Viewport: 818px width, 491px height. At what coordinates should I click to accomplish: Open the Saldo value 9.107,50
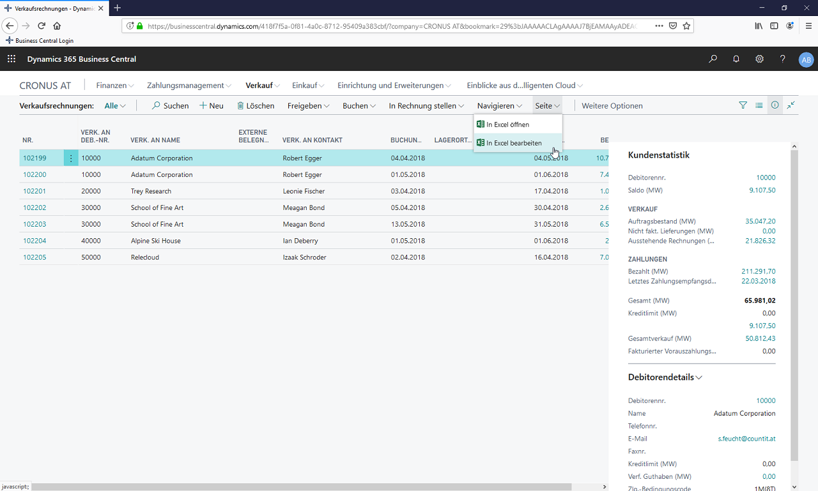[762, 190]
